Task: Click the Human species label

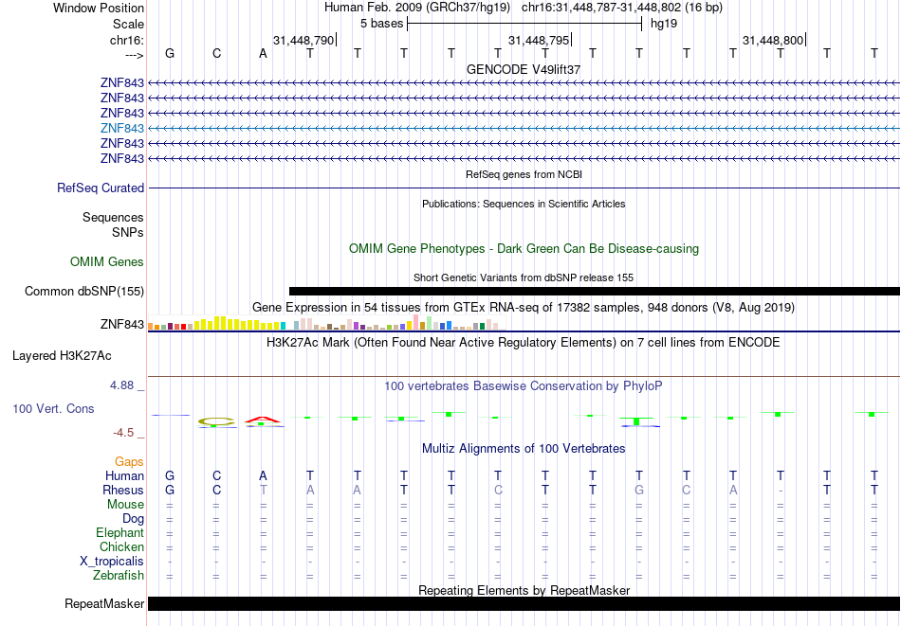Action: click(124, 475)
